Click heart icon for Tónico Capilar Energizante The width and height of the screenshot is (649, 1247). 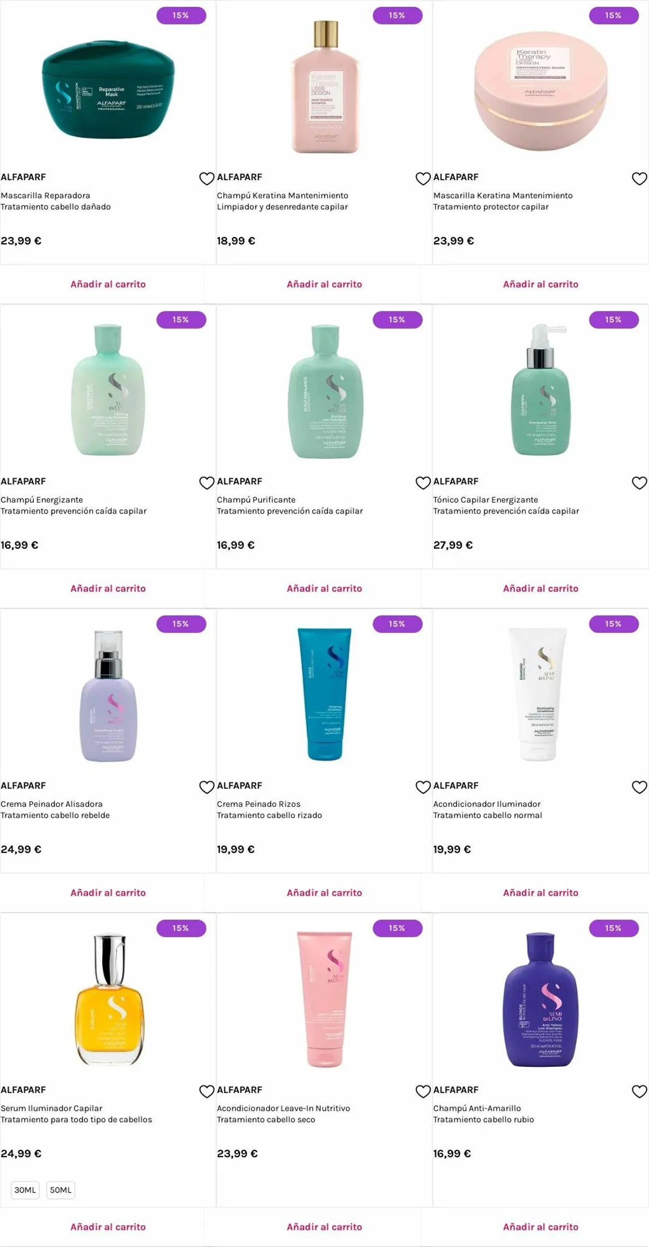(639, 483)
